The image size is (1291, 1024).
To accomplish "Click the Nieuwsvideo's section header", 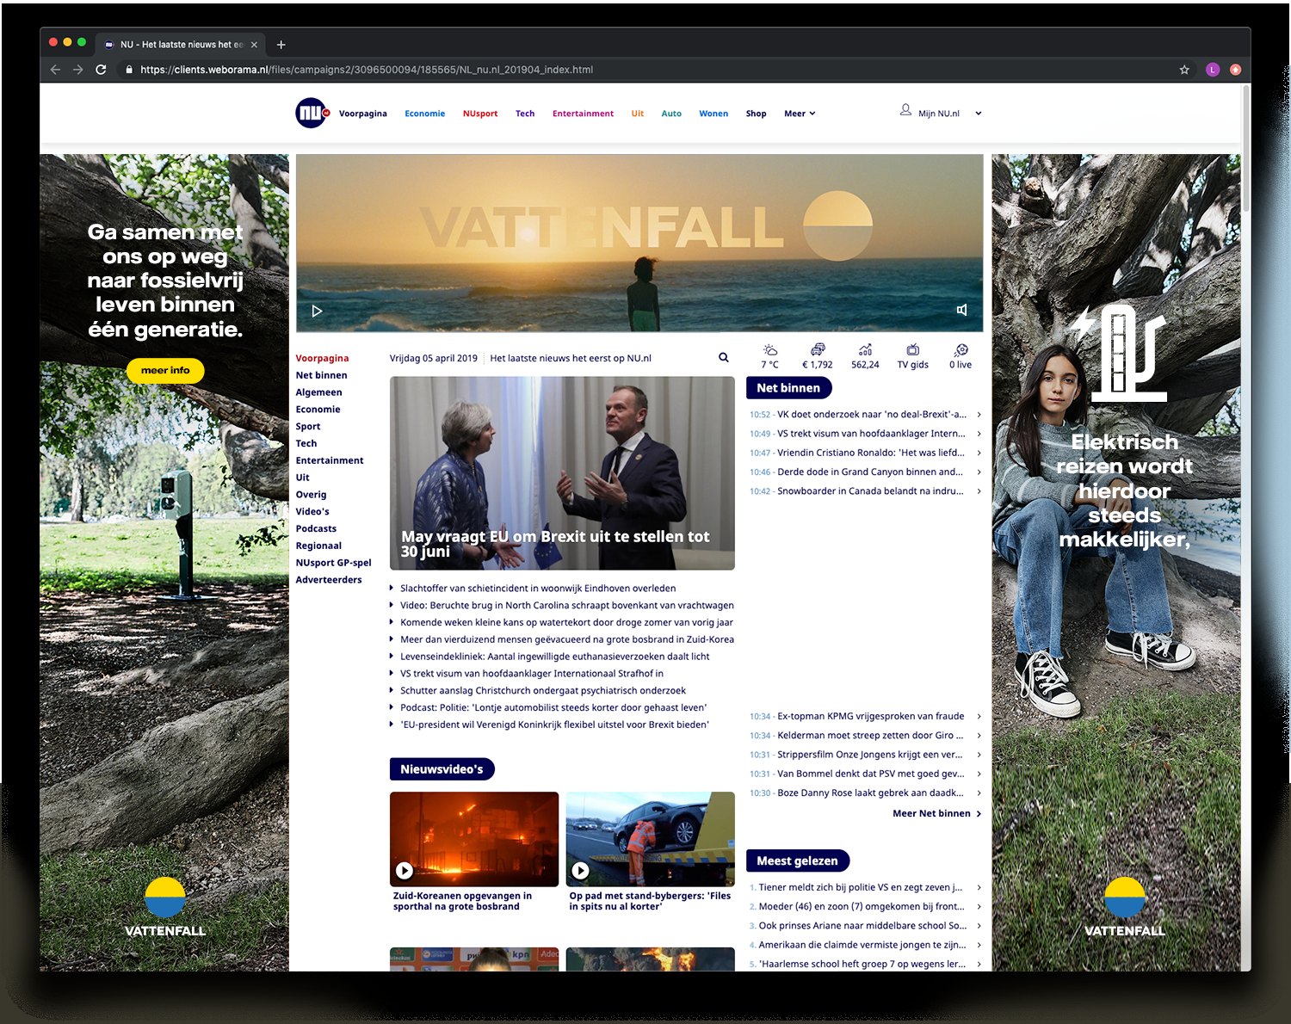I will click(442, 769).
